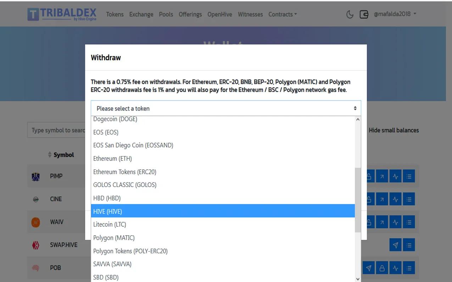
Task: Go to Tokens page
Action: point(115,14)
